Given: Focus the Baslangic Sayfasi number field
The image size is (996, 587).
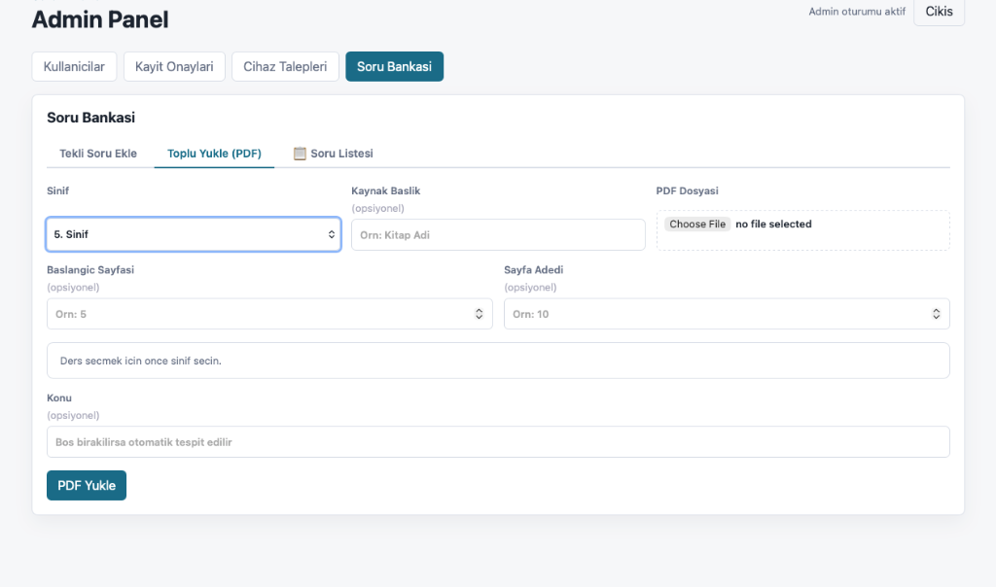Looking at the screenshot, I should click(269, 314).
